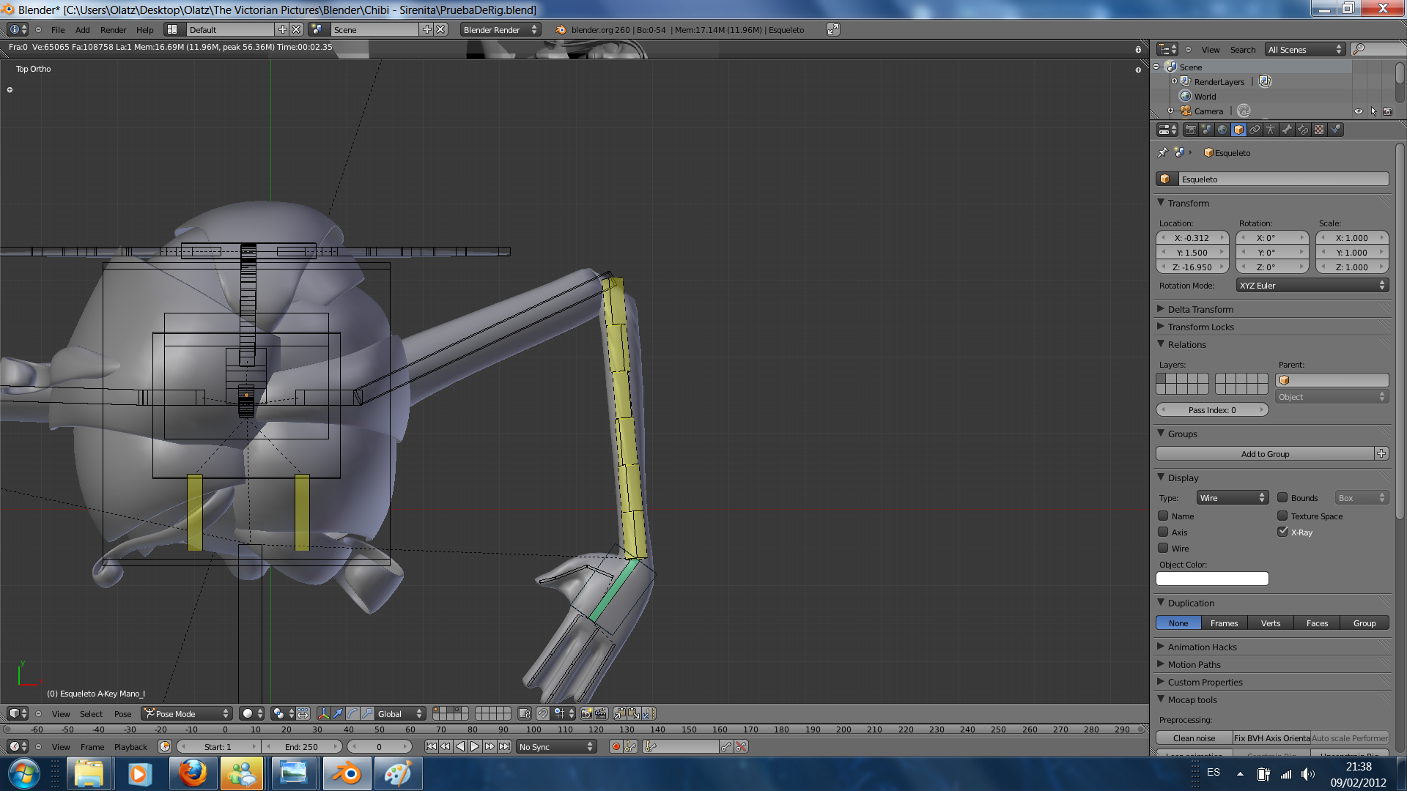
Task: Enable the Name display checkbox
Action: pos(1163,516)
